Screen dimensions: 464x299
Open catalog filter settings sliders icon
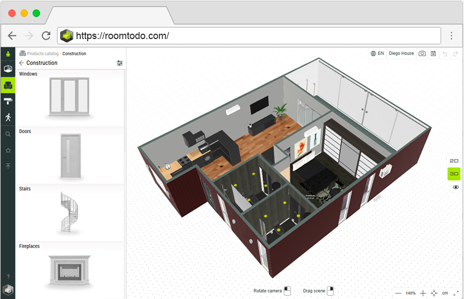119,63
